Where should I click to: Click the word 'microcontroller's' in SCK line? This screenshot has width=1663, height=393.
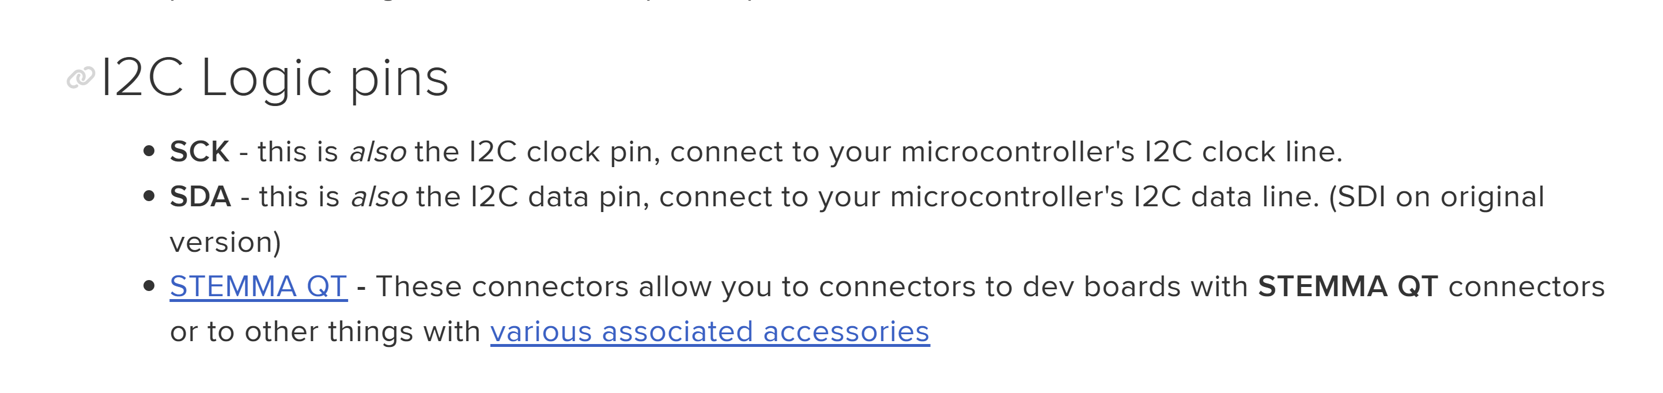click(x=1018, y=152)
